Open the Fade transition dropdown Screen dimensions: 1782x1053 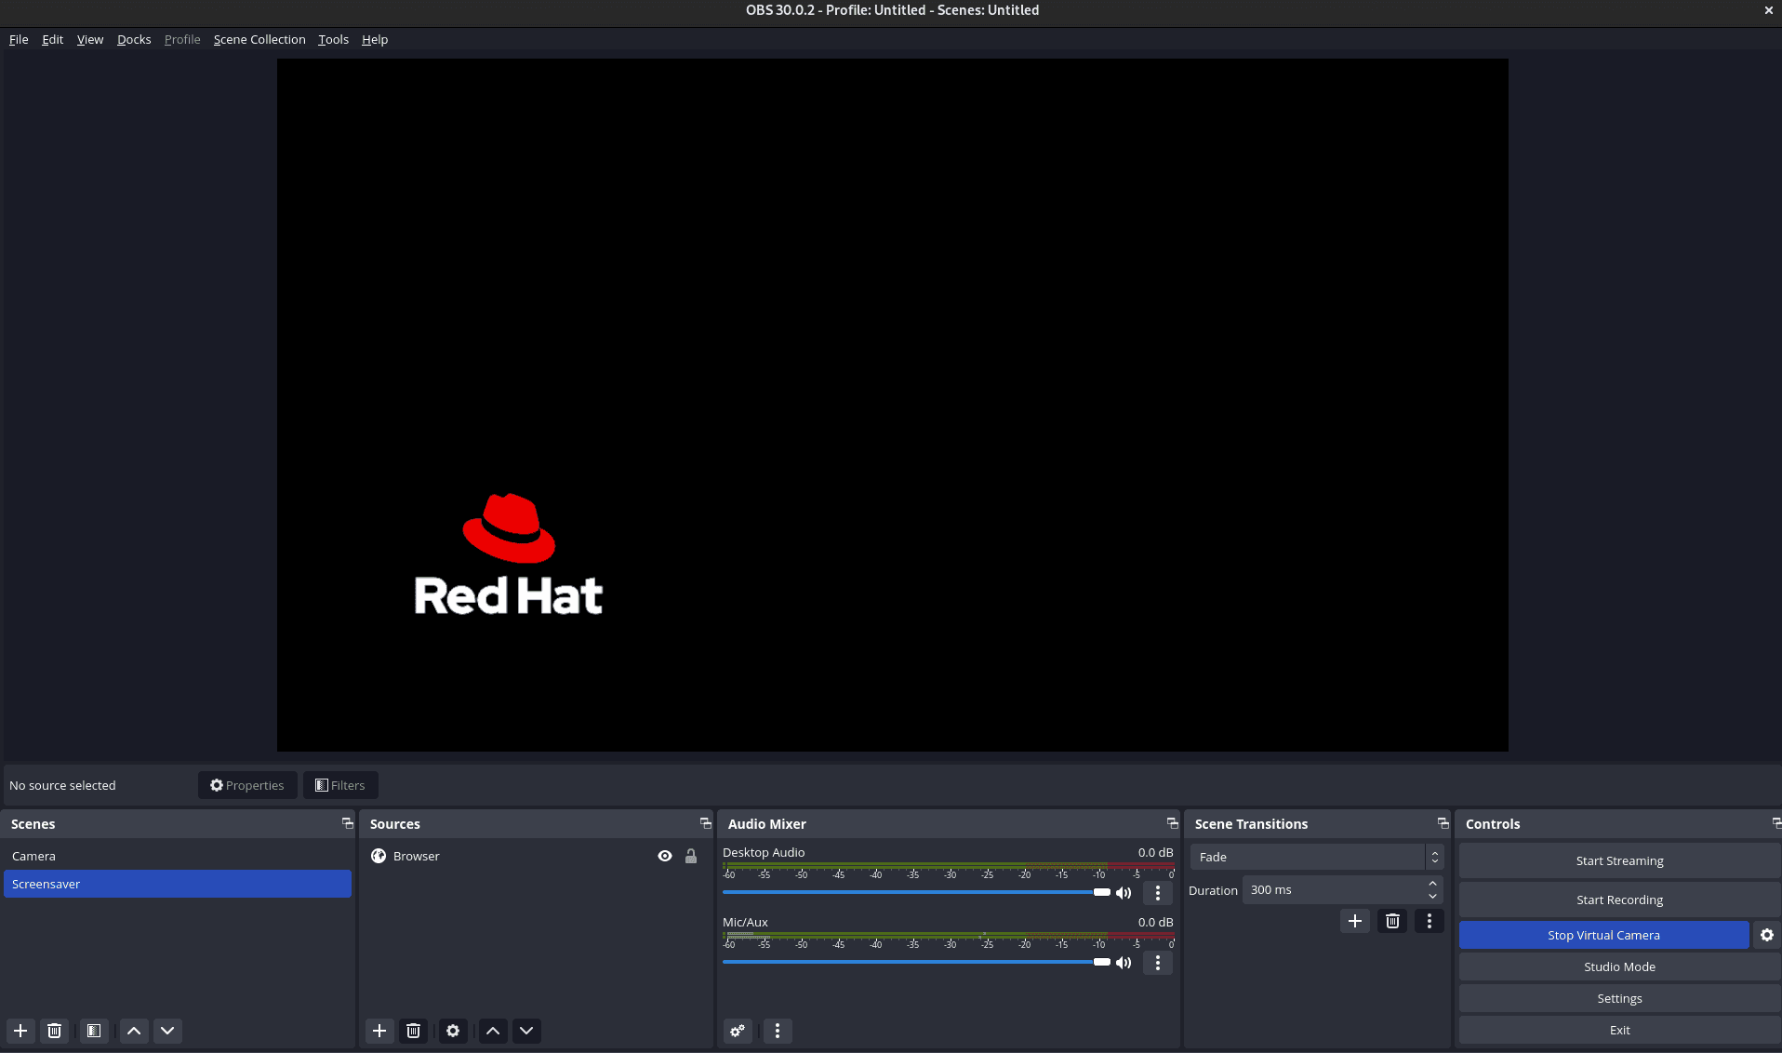[1317, 857]
